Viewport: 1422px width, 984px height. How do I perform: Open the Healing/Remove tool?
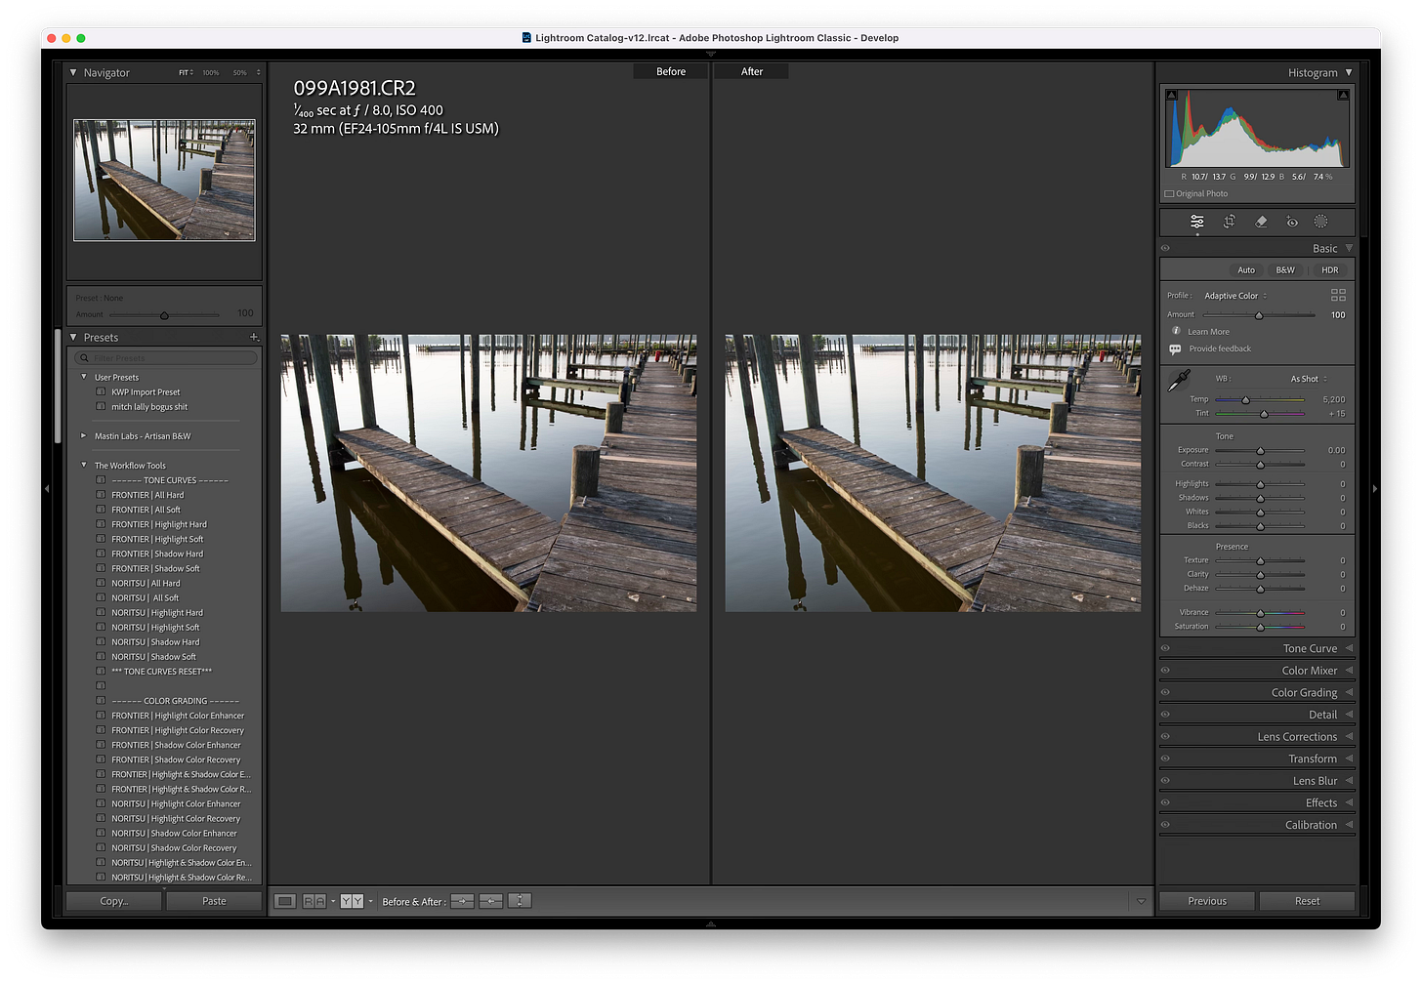point(1261,222)
